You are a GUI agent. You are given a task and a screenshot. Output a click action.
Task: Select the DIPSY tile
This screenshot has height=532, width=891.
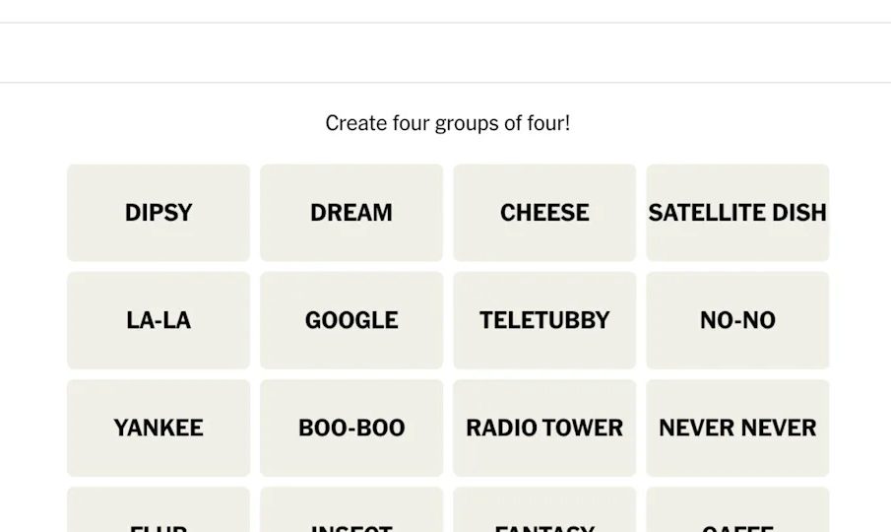coord(159,213)
